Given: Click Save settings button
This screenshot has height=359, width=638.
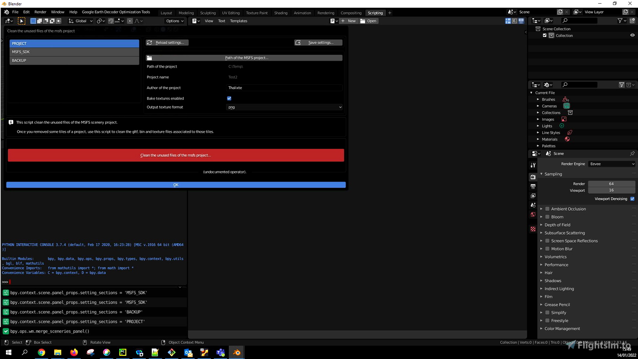Looking at the screenshot, I should tap(319, 42).
